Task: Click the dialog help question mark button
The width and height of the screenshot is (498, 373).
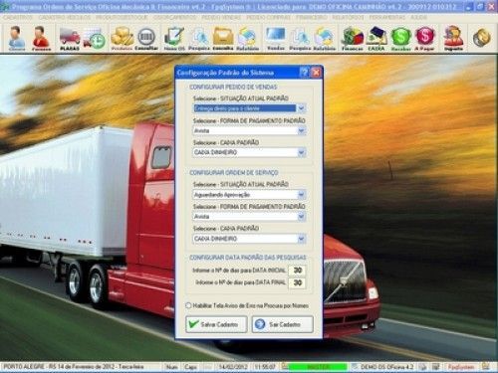Action: pos(304,73)
